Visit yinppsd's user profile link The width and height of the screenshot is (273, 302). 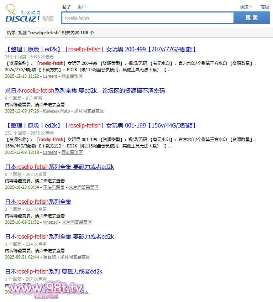click(x=50, y=222)
